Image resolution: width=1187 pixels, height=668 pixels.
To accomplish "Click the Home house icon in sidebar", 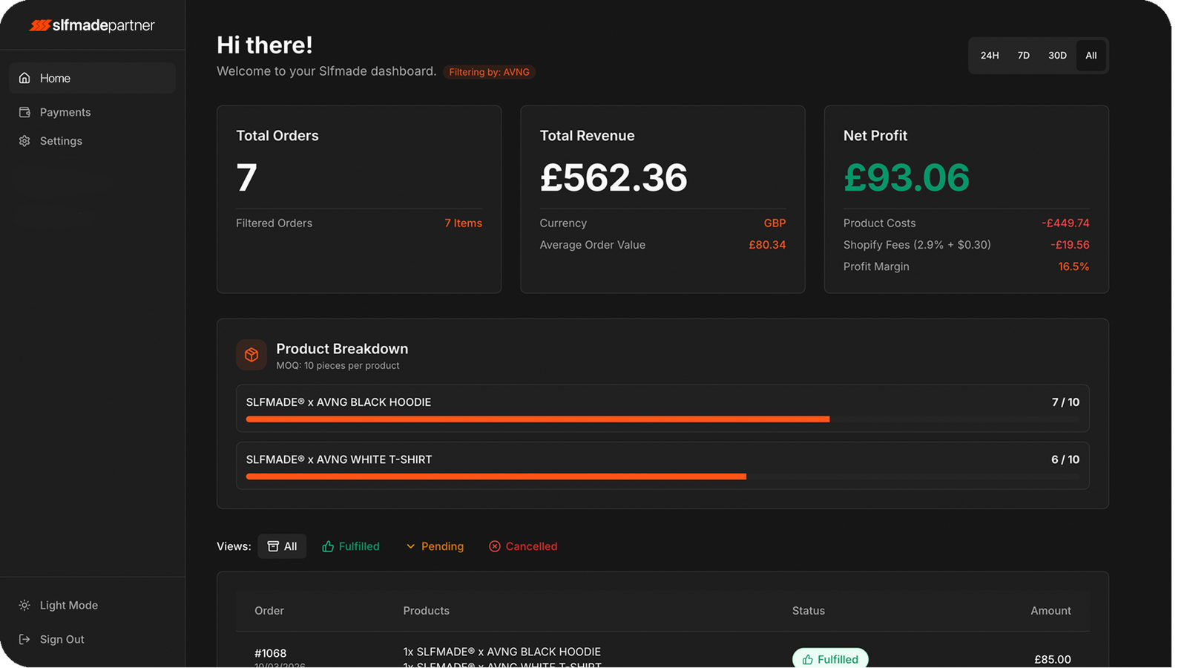I will [24, 78].
